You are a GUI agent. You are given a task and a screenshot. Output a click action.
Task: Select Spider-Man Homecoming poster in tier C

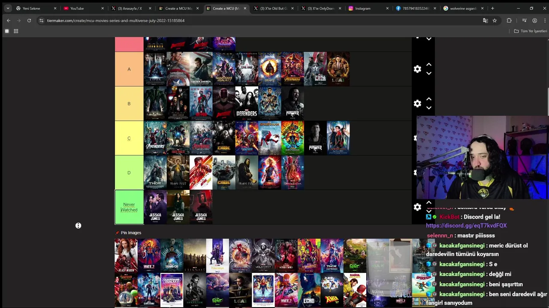pyautogui.click(x=269, y=138)
